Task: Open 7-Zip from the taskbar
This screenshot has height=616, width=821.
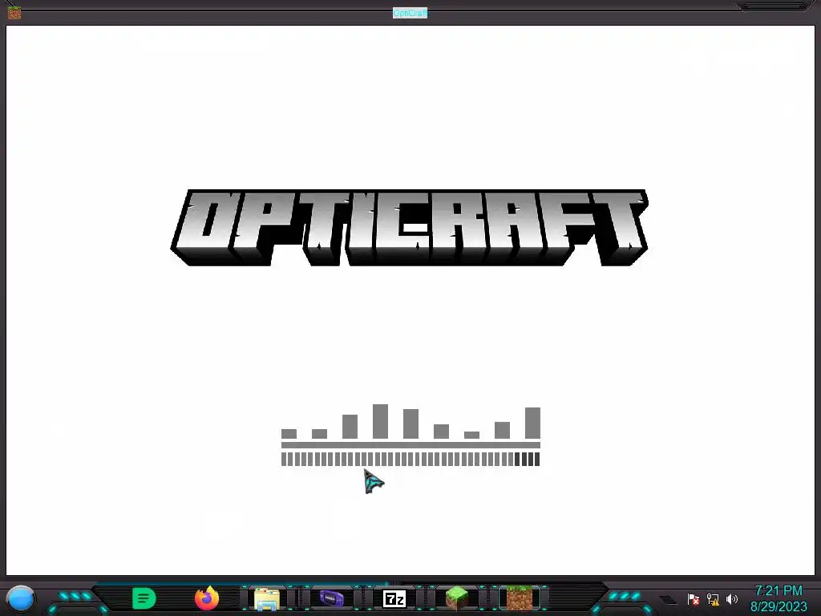Action: [394, 598]
